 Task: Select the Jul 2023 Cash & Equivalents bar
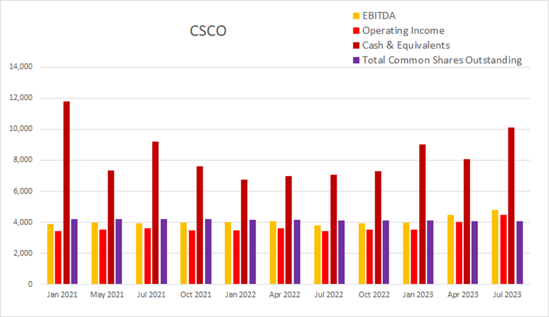(511, 206)
